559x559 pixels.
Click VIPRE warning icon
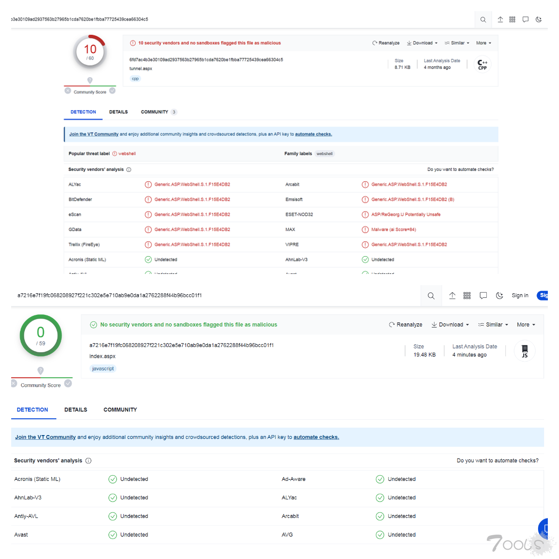365,245
